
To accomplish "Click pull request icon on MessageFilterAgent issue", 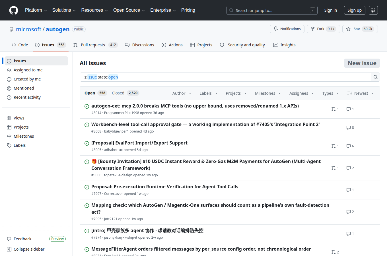I will click(x=333, y=252).
